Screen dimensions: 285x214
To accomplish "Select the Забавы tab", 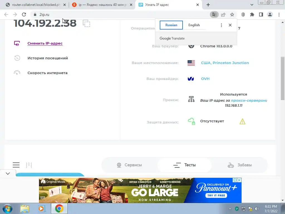I will click(240, 165).
